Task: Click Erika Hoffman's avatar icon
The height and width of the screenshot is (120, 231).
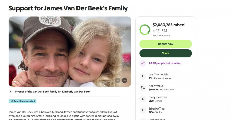Action: click(x=143, y=110)
